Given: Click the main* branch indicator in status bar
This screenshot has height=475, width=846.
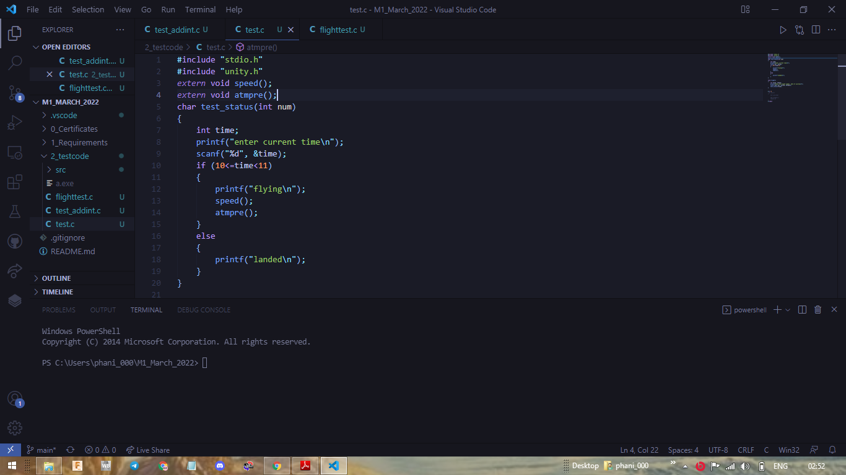Looking at the screenshot, I should (x=41, y=450).
